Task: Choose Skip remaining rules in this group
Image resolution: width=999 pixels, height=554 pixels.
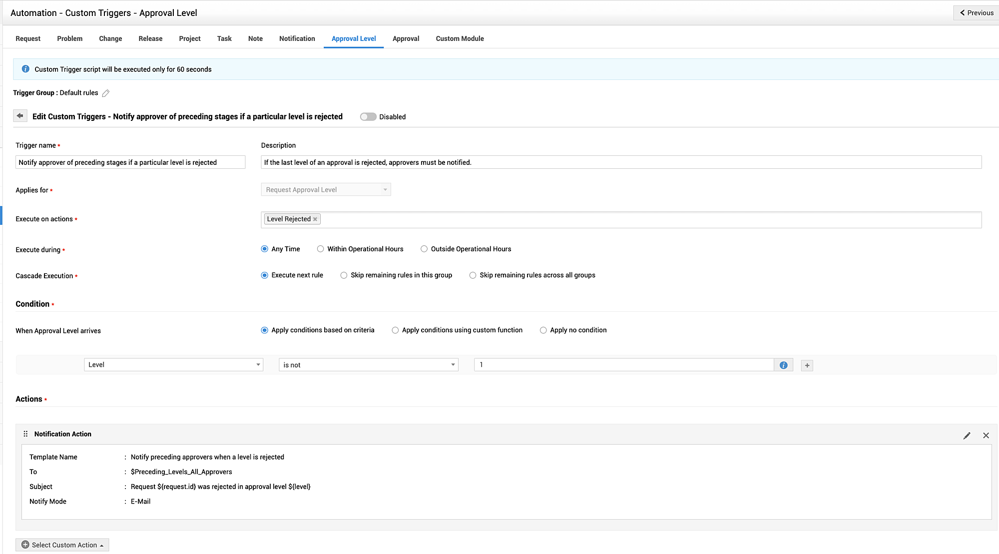Action: point(344,275)
